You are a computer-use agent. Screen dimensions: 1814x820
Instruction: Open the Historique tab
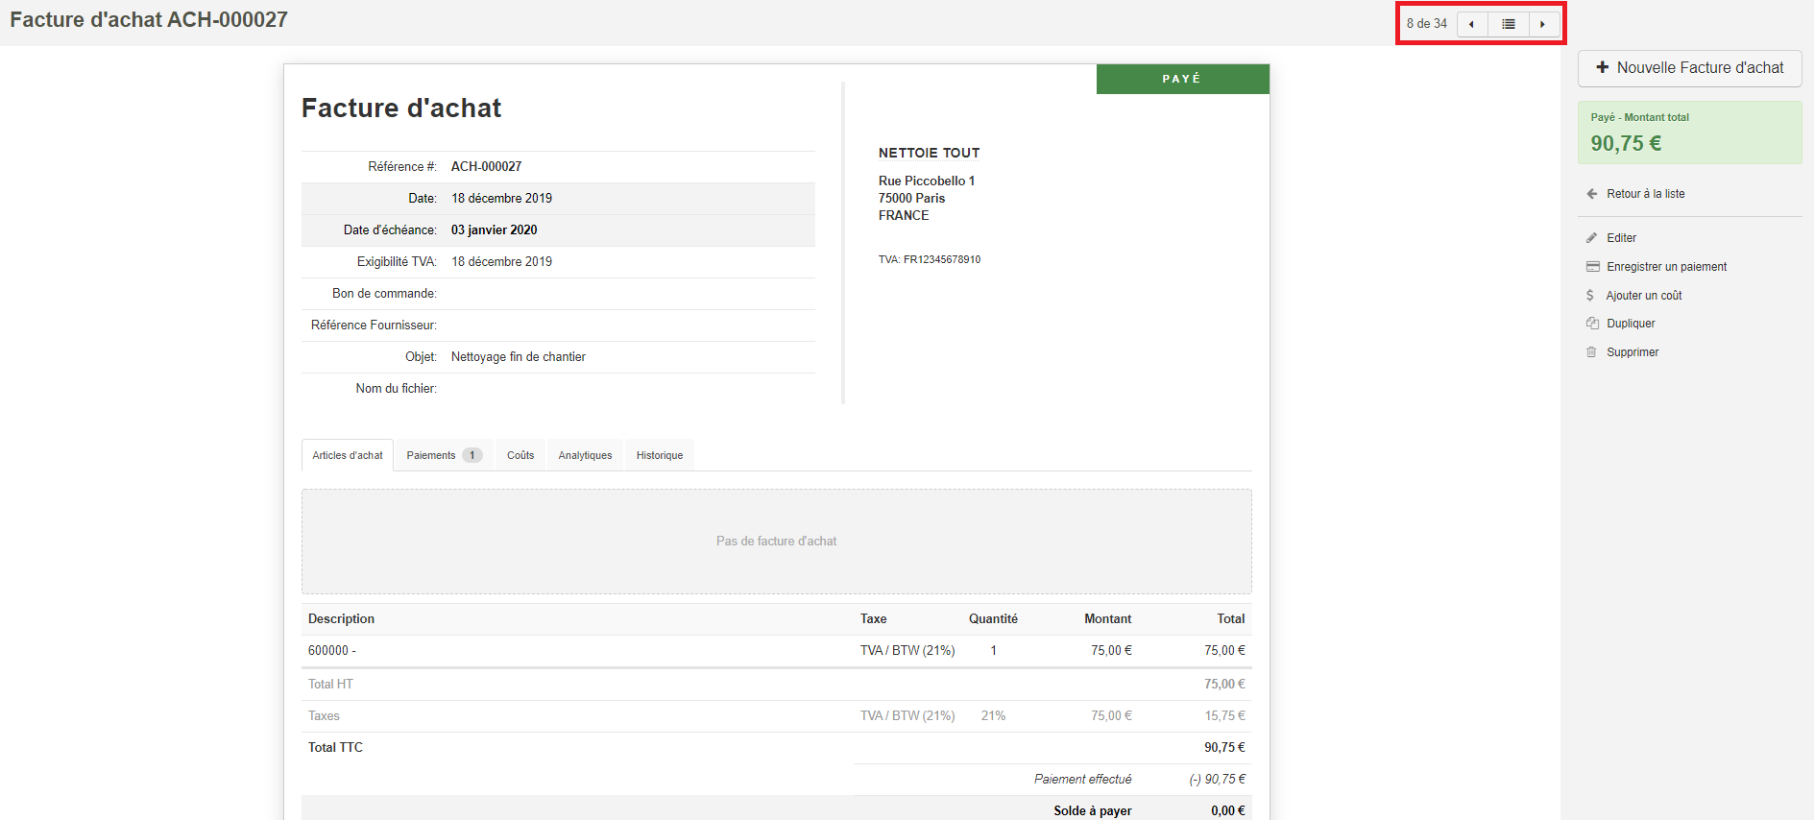click(x=660, y=455)
